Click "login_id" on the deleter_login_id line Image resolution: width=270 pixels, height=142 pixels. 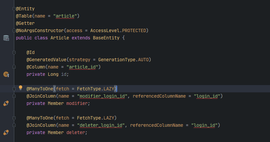[x=204, y=125]
